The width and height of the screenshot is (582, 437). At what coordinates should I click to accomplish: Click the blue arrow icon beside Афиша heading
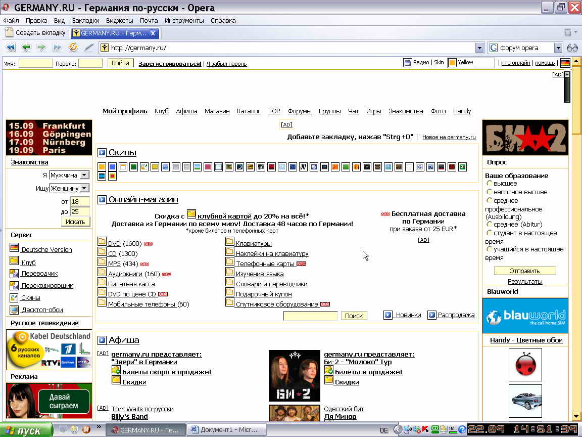[102, 340]
